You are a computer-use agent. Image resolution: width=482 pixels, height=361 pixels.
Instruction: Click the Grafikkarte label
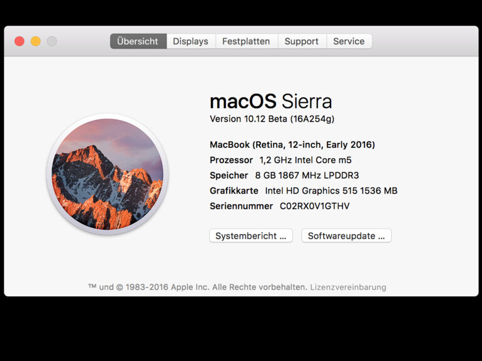coord(234,190)
